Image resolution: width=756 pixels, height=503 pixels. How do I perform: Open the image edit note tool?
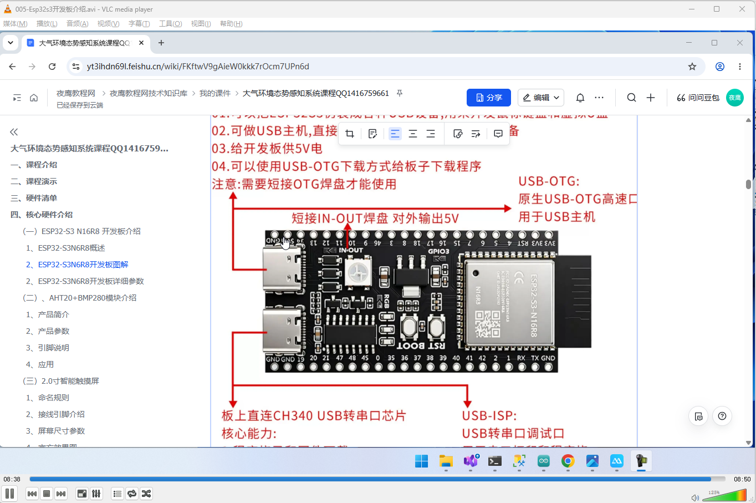(x=372, y=134)
